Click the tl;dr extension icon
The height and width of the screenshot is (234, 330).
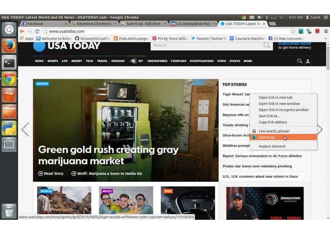pyautogui.click(x=309, y=31)
